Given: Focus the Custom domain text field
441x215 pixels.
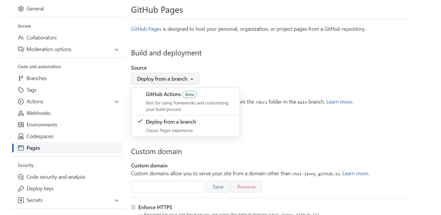Looking at the screenshot, I should [x=168, y=187].
